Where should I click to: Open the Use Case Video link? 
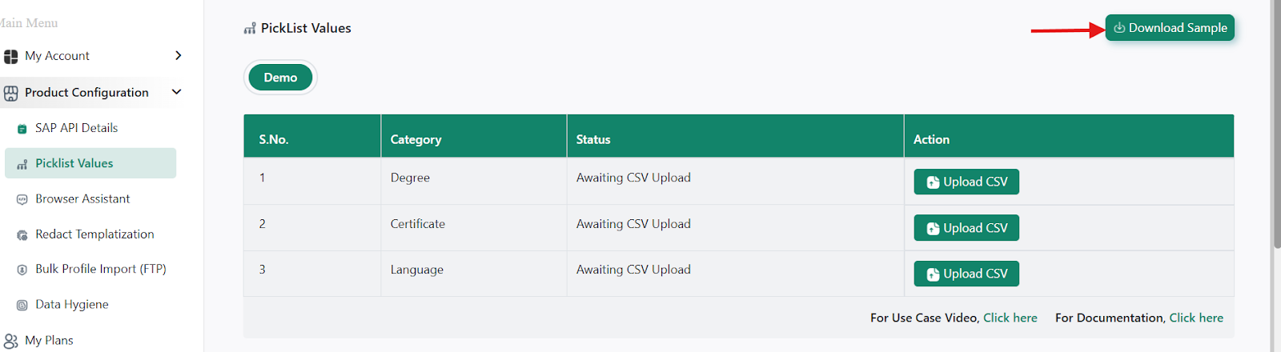pyautogui.click(x=1010, y=318)
